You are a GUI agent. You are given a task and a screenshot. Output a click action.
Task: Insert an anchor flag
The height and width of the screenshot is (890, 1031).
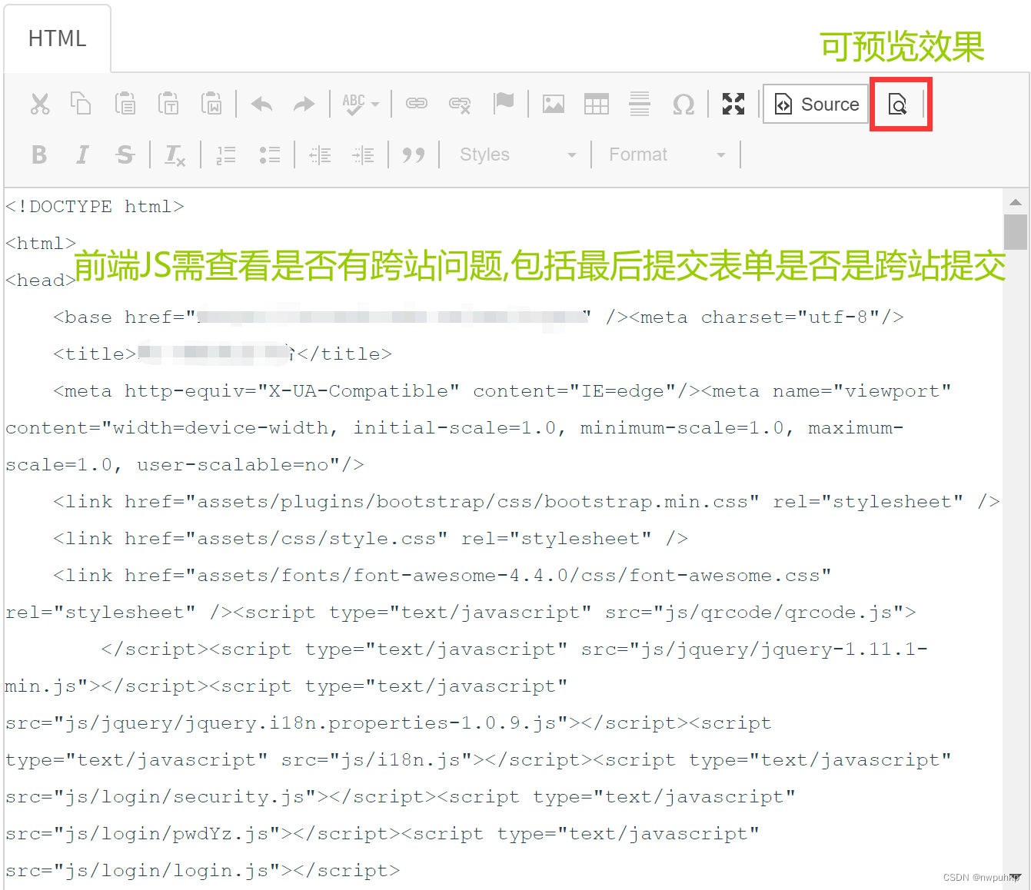504,103
